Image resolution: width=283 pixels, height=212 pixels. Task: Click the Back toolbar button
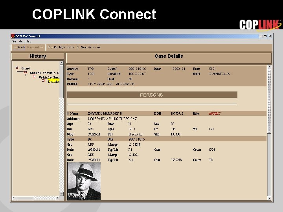(20, 47)
